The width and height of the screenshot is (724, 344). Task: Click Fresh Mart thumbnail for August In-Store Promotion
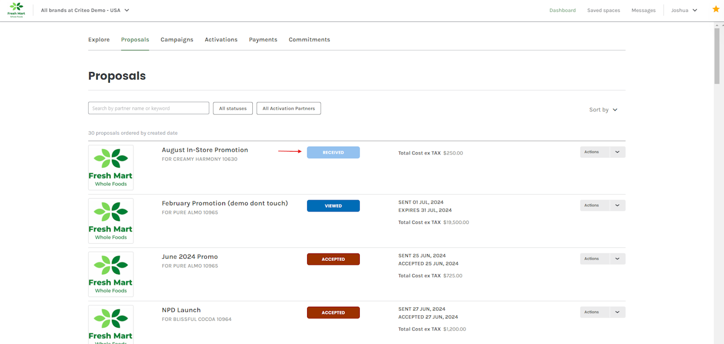(x=111, y=167)
